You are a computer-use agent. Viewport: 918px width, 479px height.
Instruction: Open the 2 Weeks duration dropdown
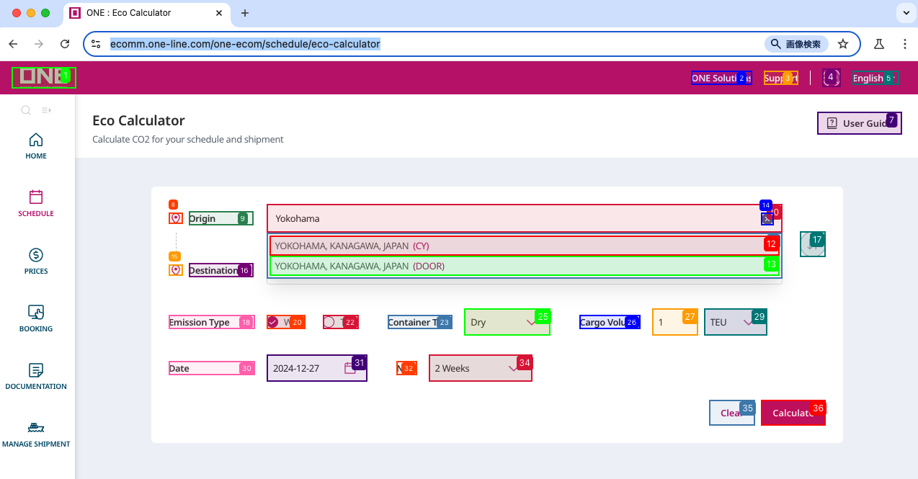coord(480,368)
